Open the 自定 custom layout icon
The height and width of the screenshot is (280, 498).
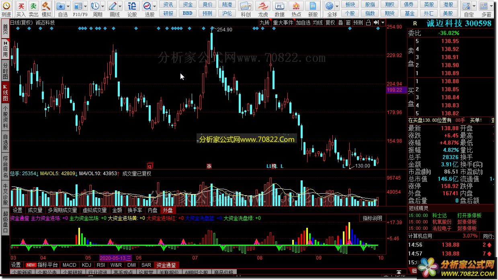(467, 6)
